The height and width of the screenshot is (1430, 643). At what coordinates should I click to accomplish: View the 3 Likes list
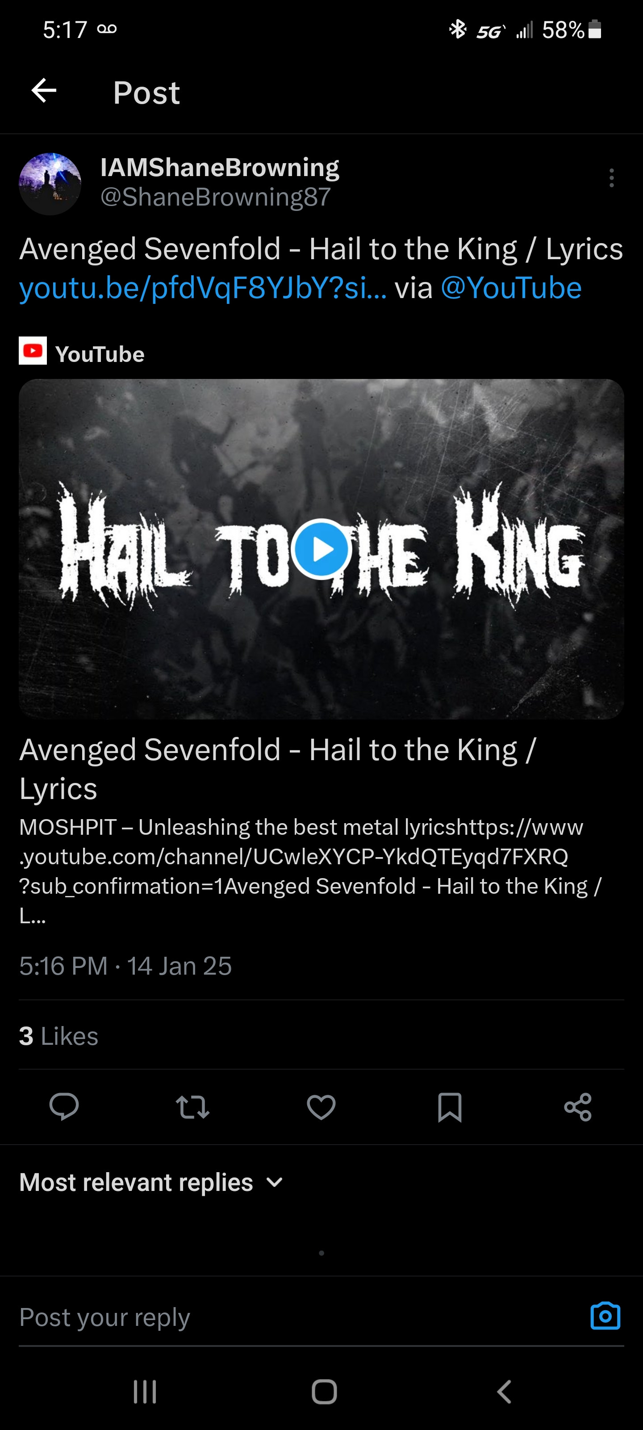[x=59, y=1036]
